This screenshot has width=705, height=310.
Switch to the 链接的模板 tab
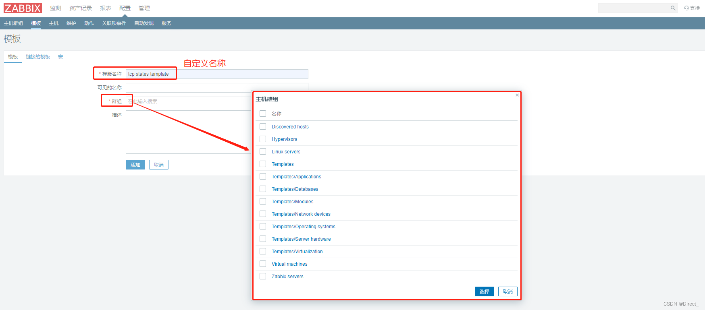(x=38, y=57)
